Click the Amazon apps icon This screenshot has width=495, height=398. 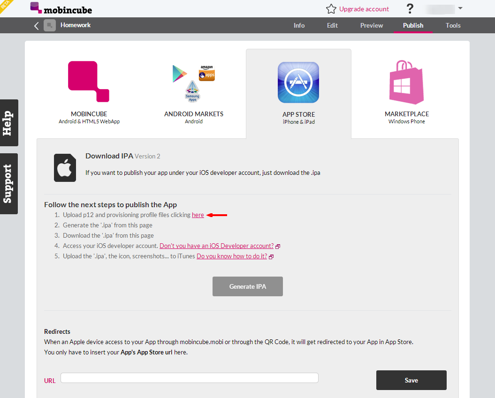(207, 73)
